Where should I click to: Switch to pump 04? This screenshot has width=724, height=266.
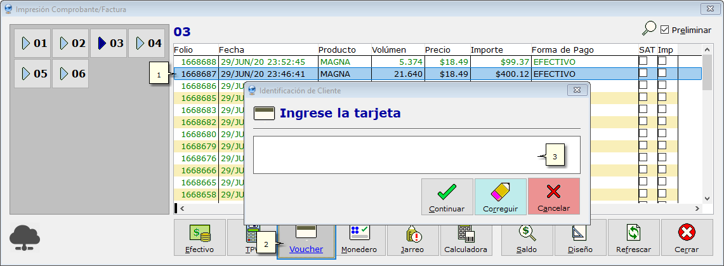(x=147, y=43)
